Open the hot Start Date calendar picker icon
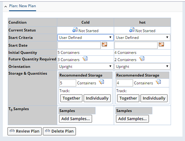This screenshot has width=185, height=141. tap(161, 44)
